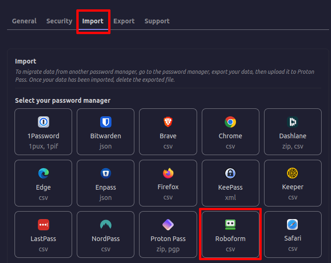Click the 'csv' format under Brave

tap(168, 146)
